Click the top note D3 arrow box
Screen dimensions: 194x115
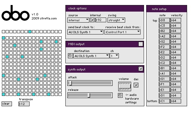(x=164, y=20)
